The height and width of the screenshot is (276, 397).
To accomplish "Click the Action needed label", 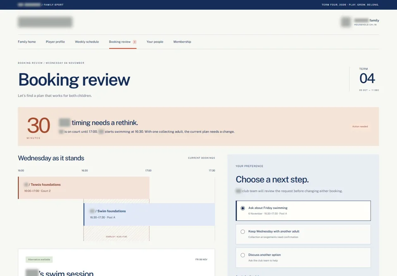I will pos(360,127).
